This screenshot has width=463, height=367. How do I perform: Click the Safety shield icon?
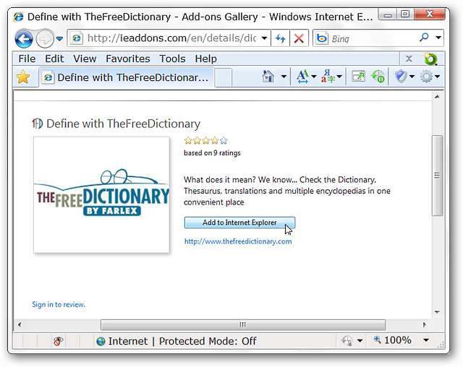(x=401, y=77)
